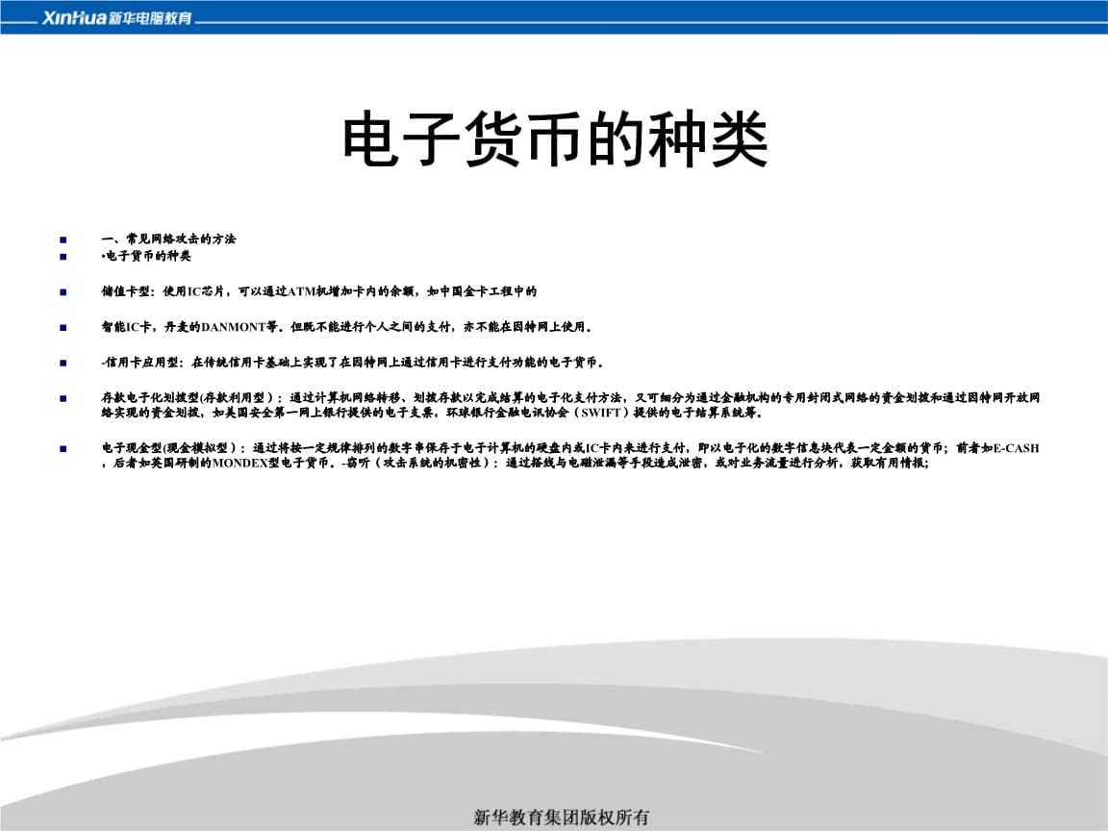This screenshot has width=1108, height=831.
Task: Select the 信用卡应用型 bullet line
Action: [353, 363]
